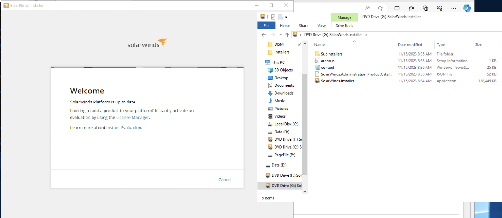Expand chevron before DVD Drive path segment
The height and width of the screenshot is (218, 502).
(x=301, y=35)
